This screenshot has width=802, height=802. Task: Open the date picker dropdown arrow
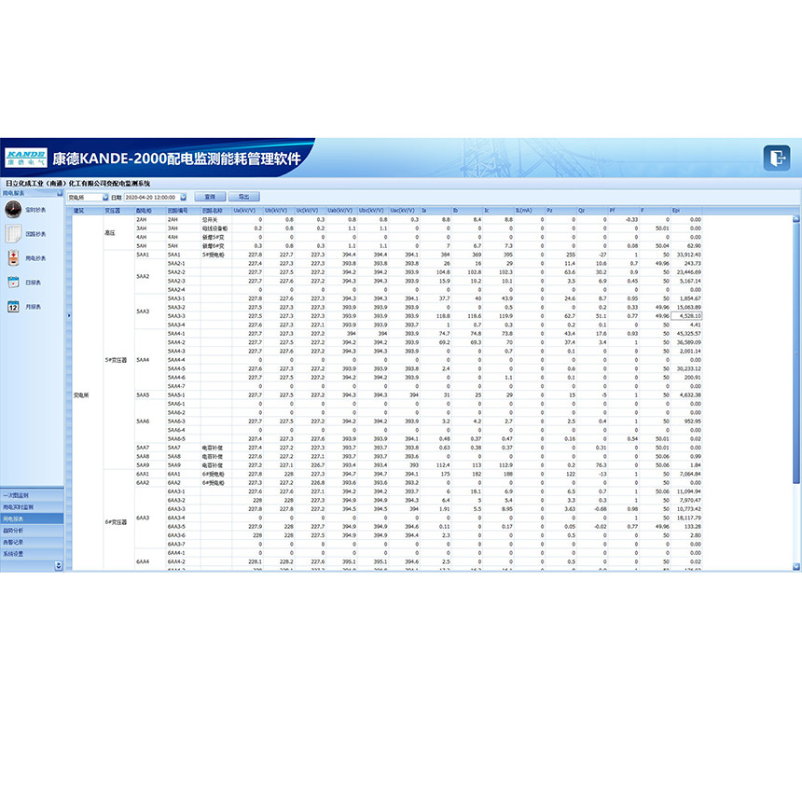point(183,198)
